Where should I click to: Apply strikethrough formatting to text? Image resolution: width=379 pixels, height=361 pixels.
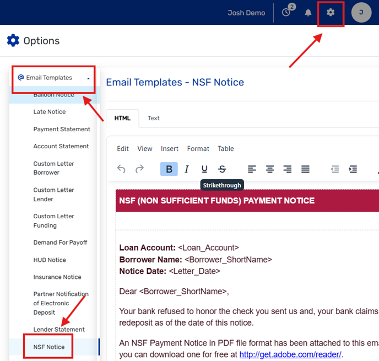[222, 169]
